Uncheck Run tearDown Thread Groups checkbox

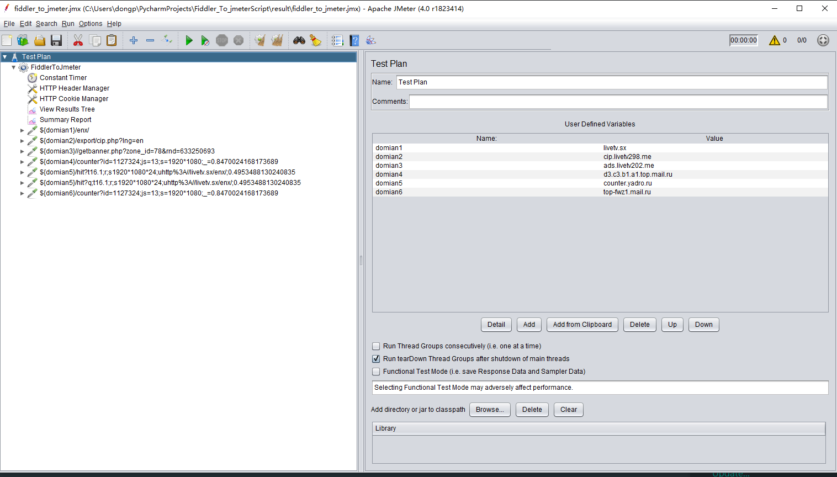point(376,359)
